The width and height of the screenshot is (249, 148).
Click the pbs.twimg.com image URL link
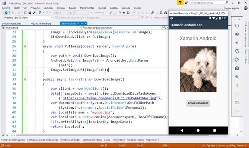(109, 98)
